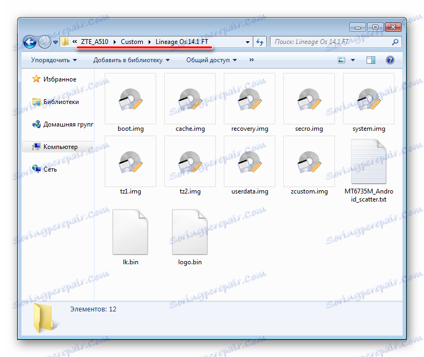
Task: Click the system.img file name
Action: [x=369, y=129]
